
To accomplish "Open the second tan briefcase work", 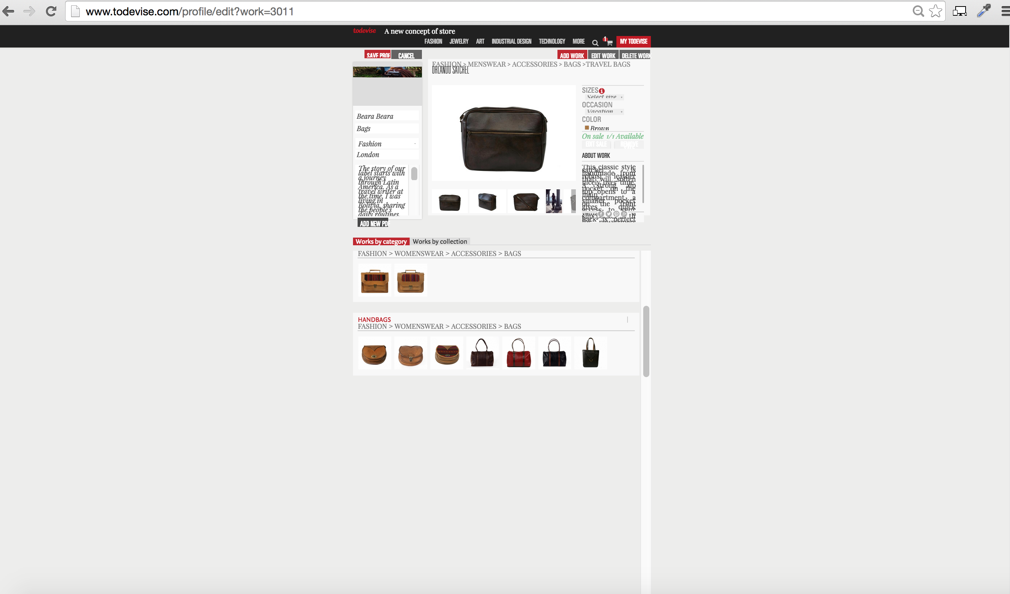I will coord(410,281).
